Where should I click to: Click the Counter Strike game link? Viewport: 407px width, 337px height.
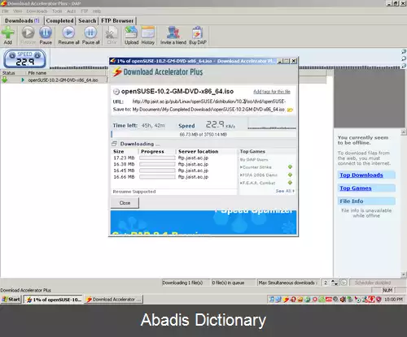coord(256,167)
